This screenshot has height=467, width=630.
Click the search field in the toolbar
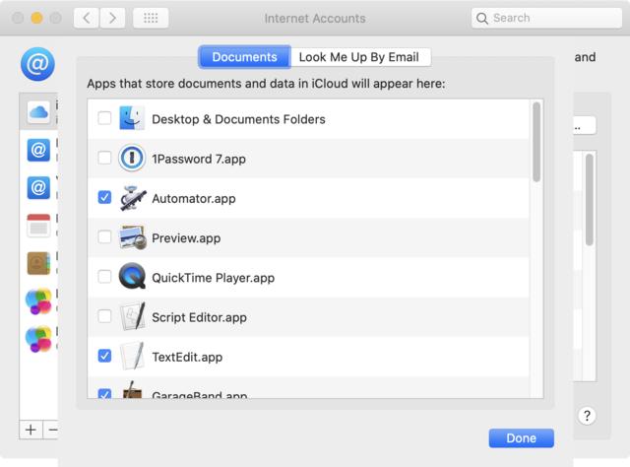click(x=546, y=18)
